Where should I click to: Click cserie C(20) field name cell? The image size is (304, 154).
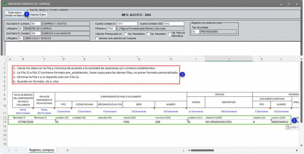point(139,118)
